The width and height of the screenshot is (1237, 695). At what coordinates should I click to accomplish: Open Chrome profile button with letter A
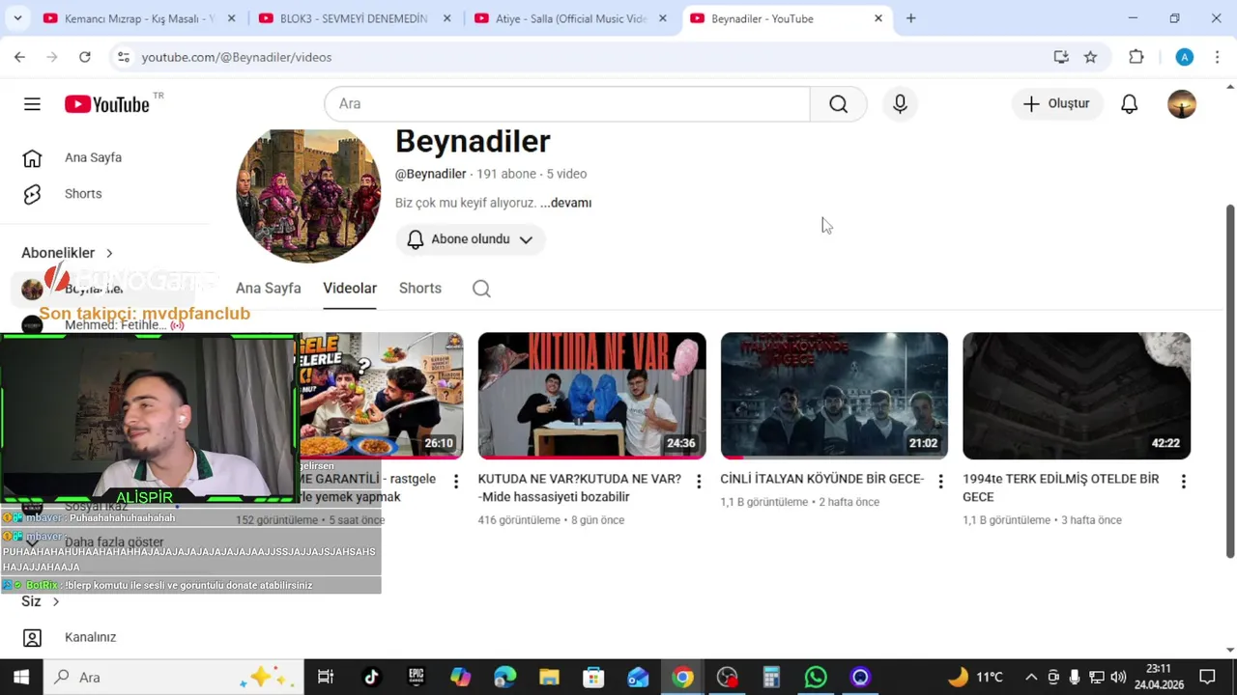(1185, 57)
